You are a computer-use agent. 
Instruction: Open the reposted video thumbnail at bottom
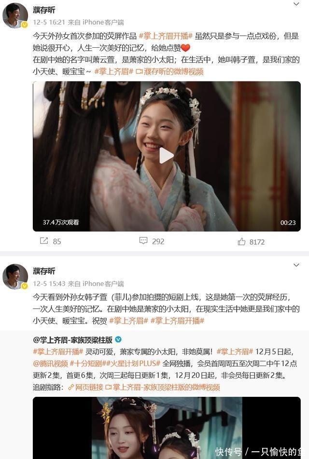(167, 428)
